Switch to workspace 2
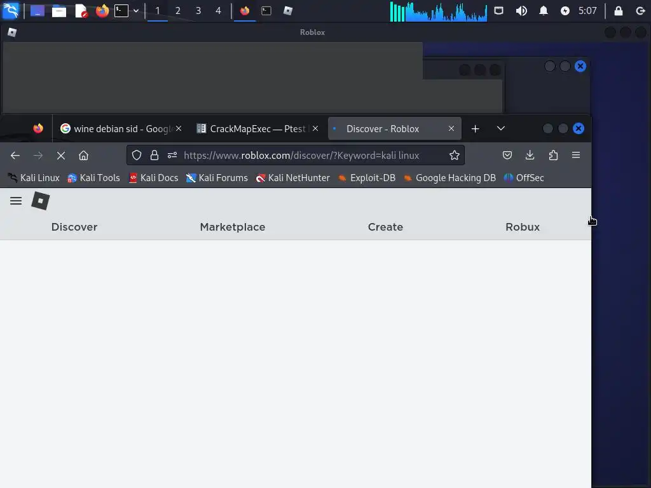Viewport: 651px width, 488px height. coord(178,11)
